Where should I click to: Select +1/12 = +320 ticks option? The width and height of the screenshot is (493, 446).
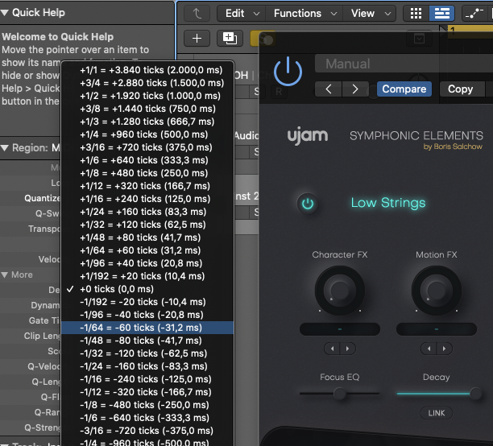coord(147,186)
